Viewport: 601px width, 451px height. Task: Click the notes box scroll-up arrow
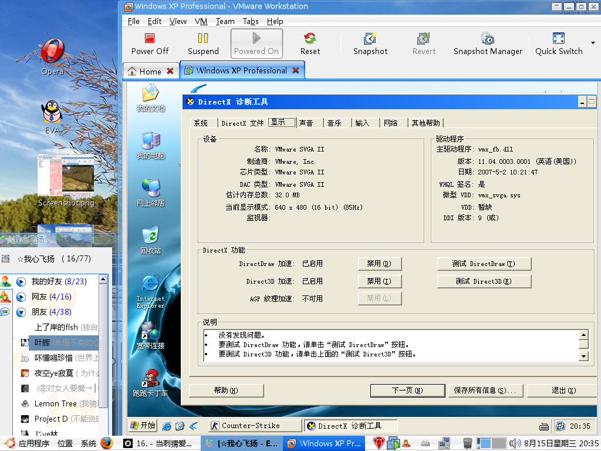583,335
